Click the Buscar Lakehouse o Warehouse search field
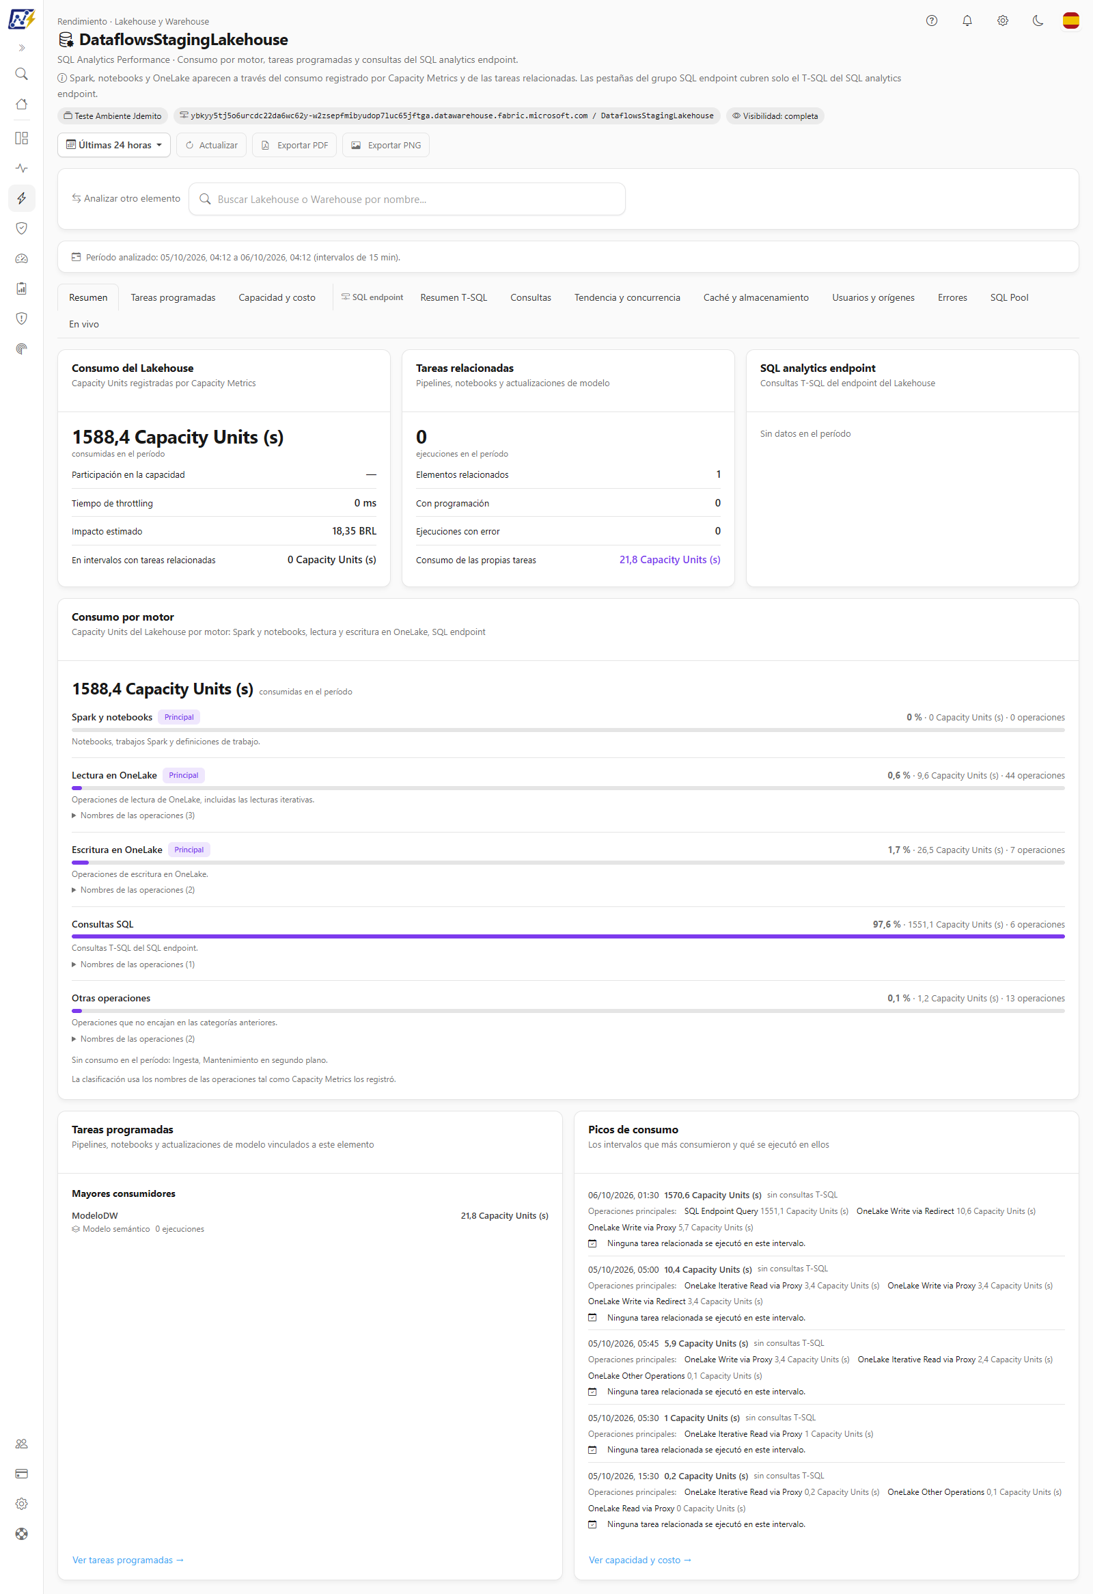 coord(407,199)
